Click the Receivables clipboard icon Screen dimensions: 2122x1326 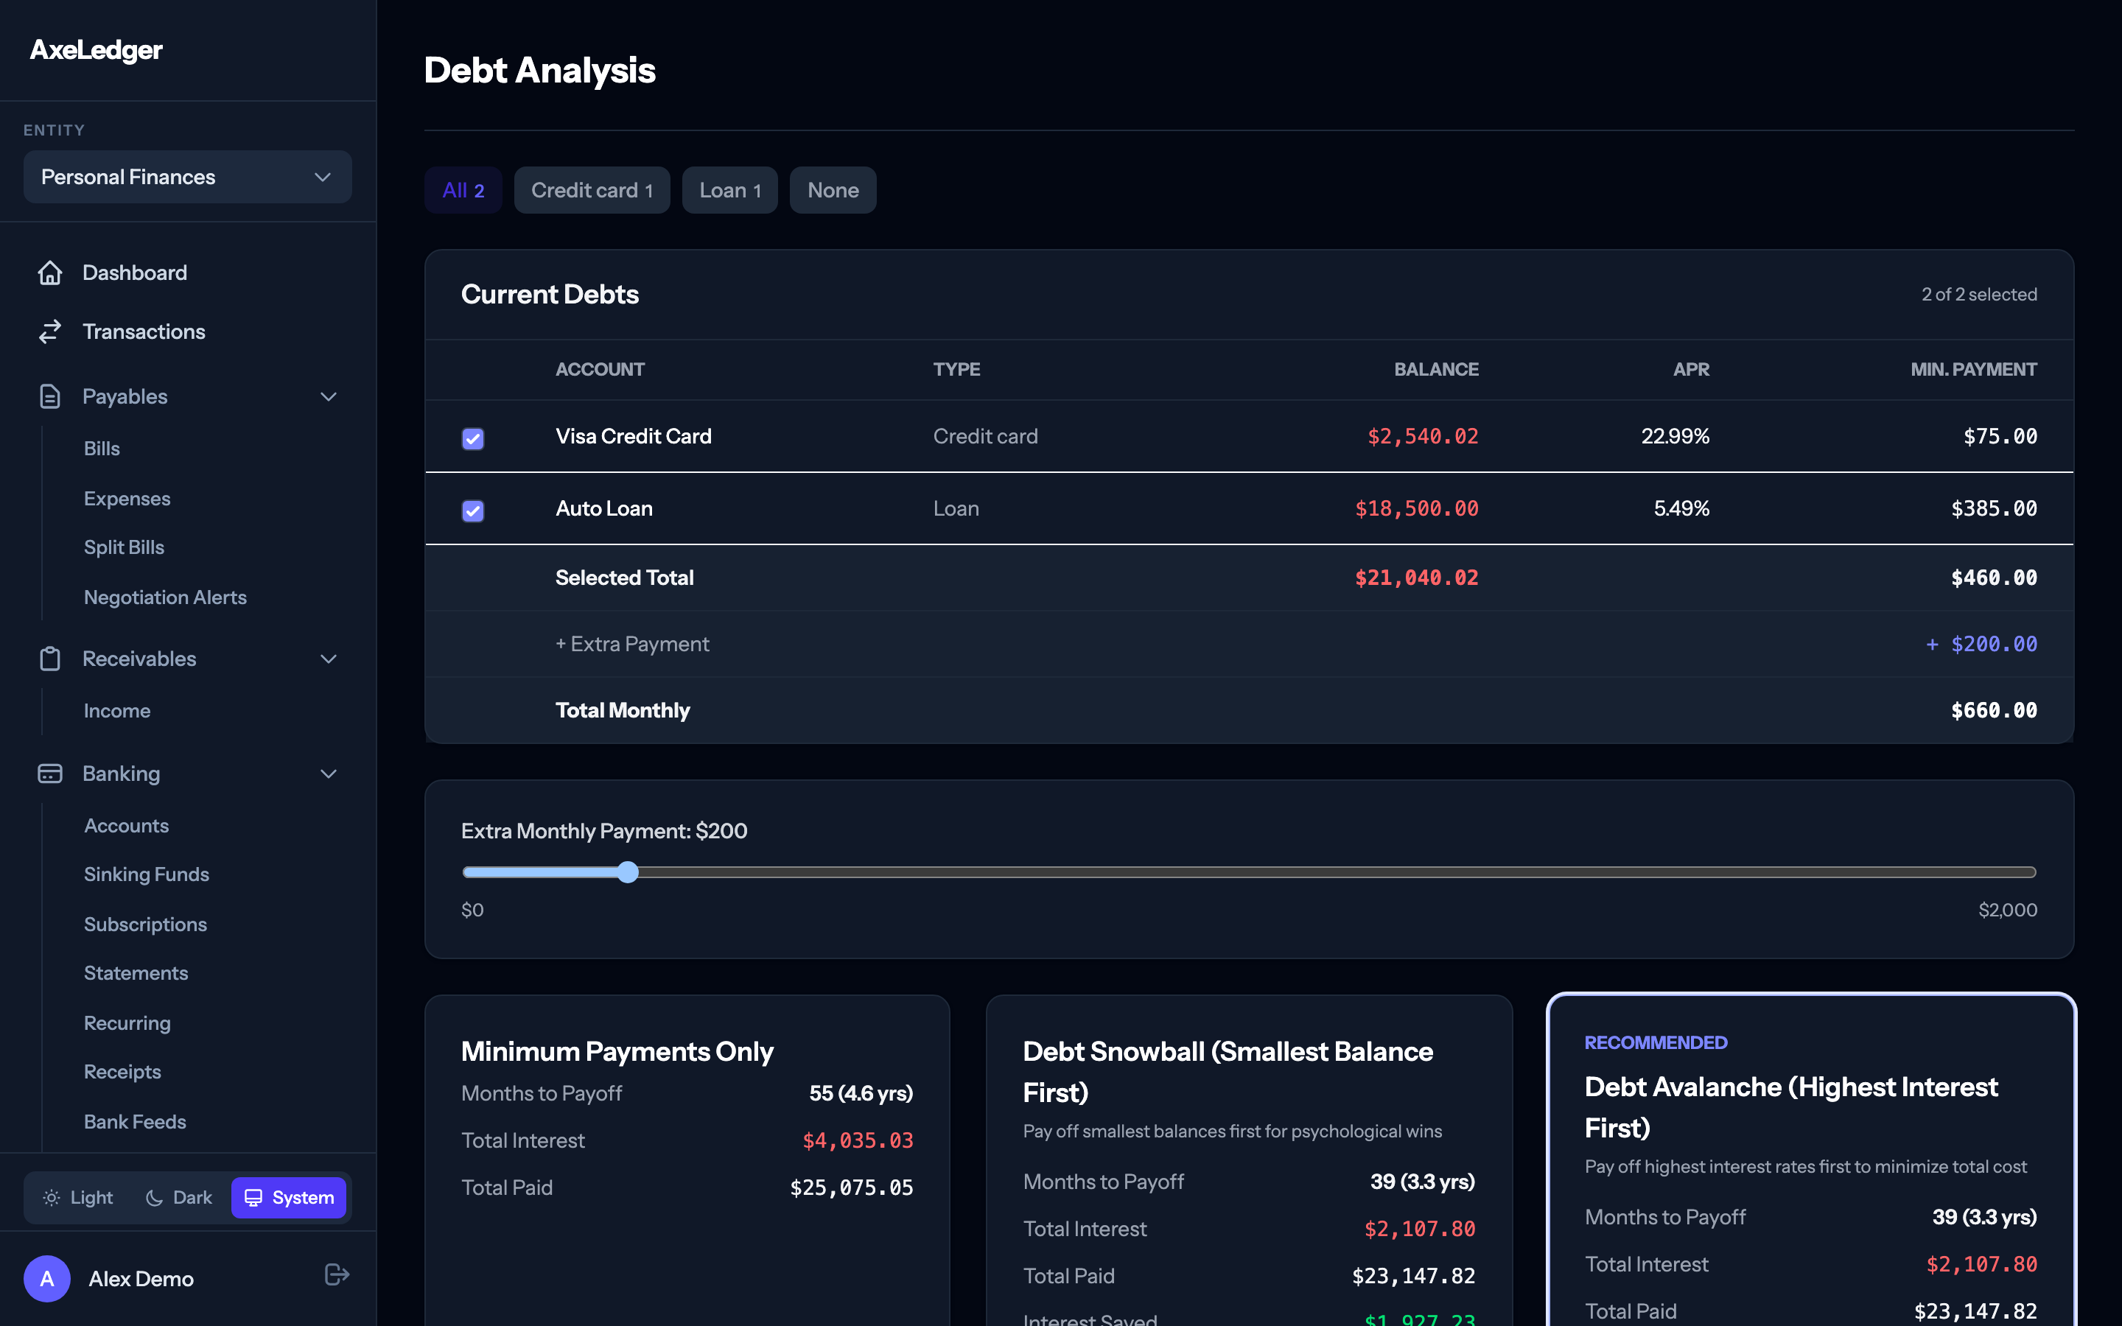50,659
